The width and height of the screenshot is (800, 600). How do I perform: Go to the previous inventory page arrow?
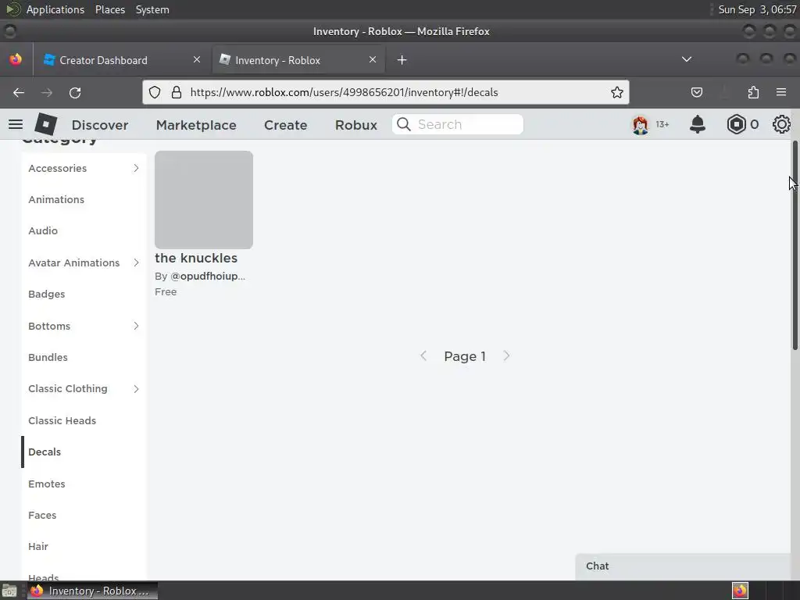(x=423, y=355)
